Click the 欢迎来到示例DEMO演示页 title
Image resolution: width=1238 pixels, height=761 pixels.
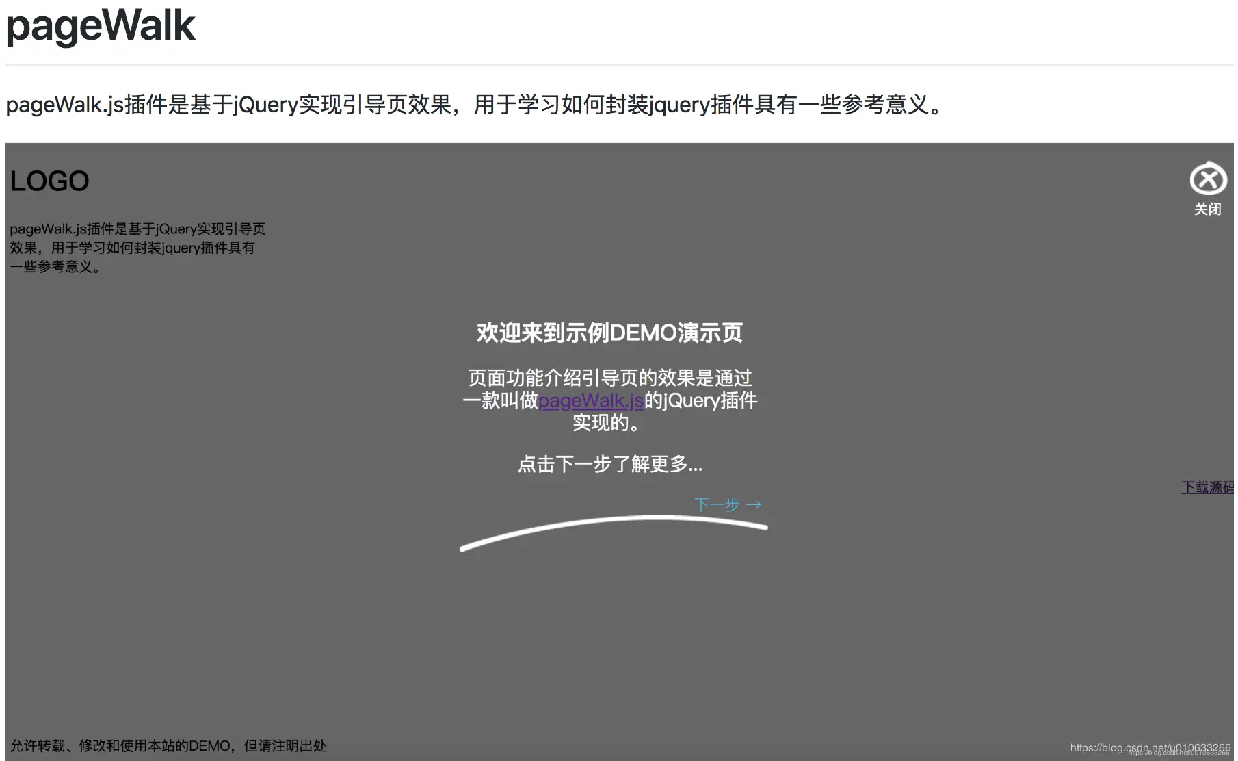pyautogui.click(x=610, y=333)
